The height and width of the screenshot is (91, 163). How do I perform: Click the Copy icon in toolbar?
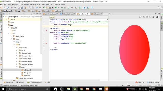22,8
